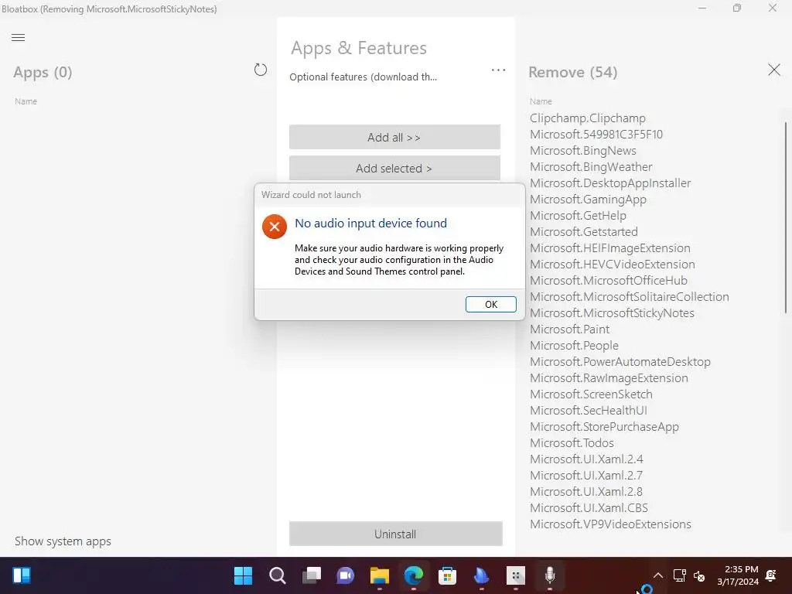Open network status tray icon

[679, 575]
